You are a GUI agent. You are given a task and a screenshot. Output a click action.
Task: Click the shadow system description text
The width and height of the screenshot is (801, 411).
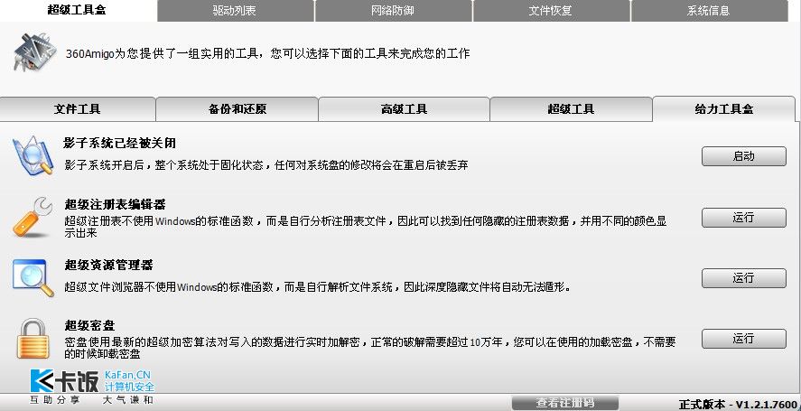266,165
